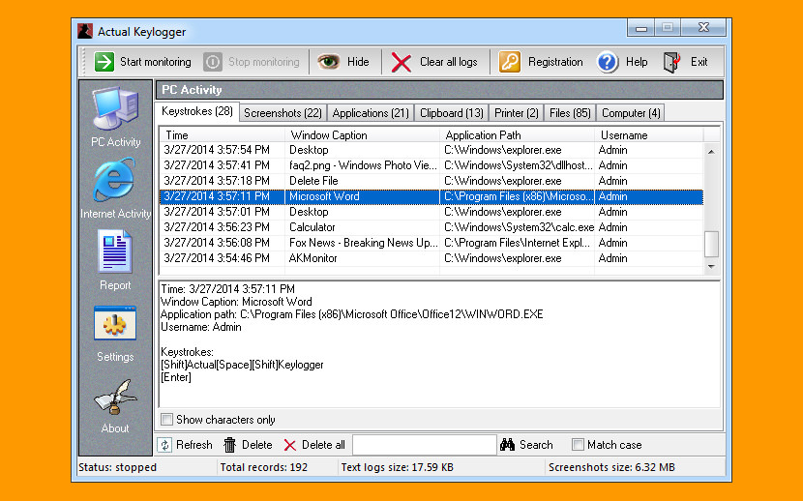803x501 pixels.
Task: Switch to the Clipboard (13) tab
Action: tap(451, 113)
